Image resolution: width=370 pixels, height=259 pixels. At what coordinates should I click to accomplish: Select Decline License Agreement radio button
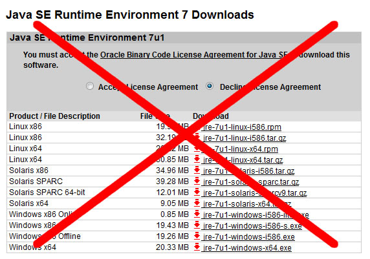[210, 87]
